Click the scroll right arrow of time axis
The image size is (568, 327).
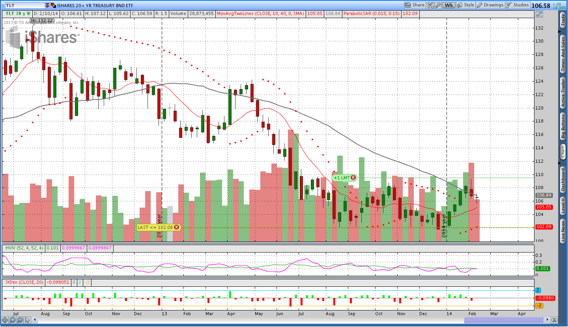pos(547,320)
